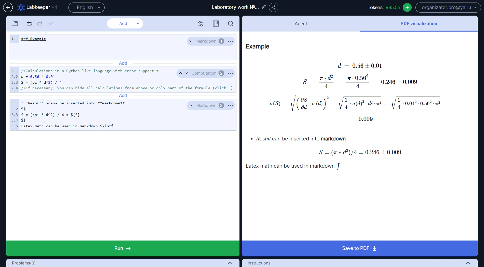Undo the last edit
484x267 pixels.
(29, 23)
